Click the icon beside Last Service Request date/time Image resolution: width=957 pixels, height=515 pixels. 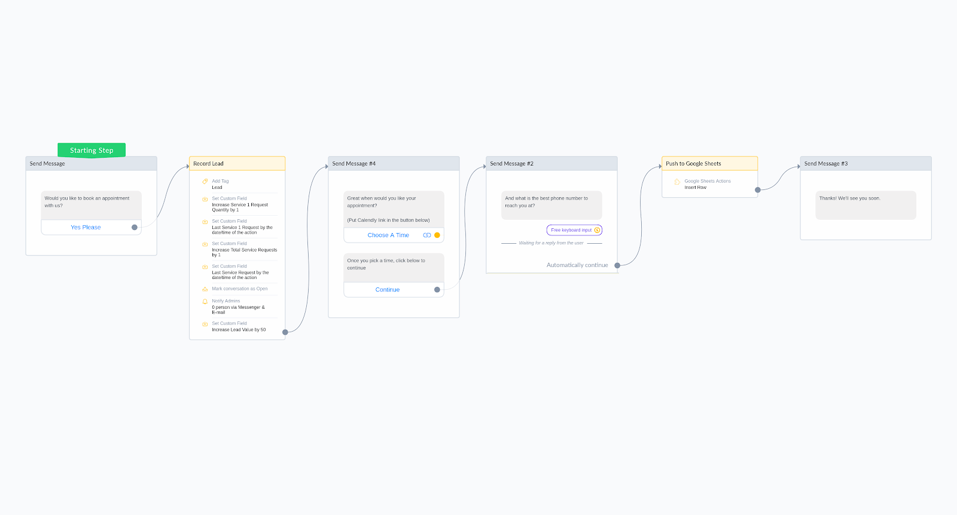tap(205, 266)
